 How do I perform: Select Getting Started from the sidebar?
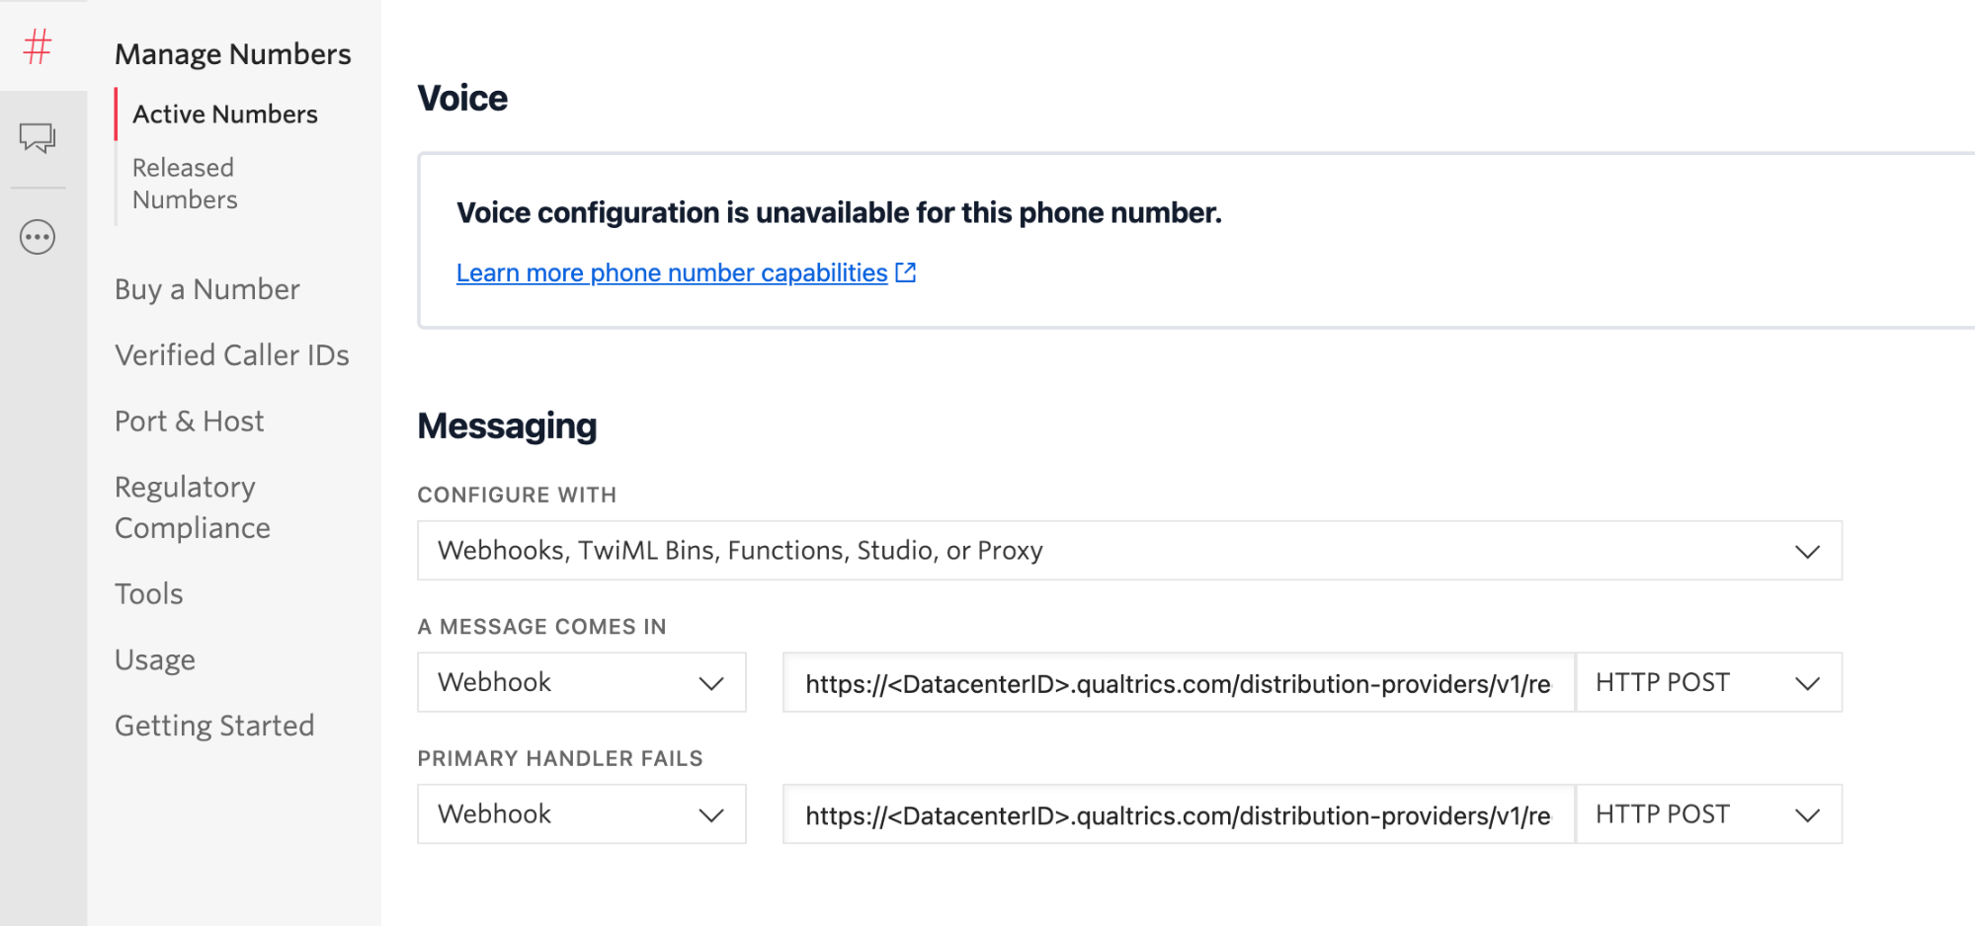pos(215,725)
